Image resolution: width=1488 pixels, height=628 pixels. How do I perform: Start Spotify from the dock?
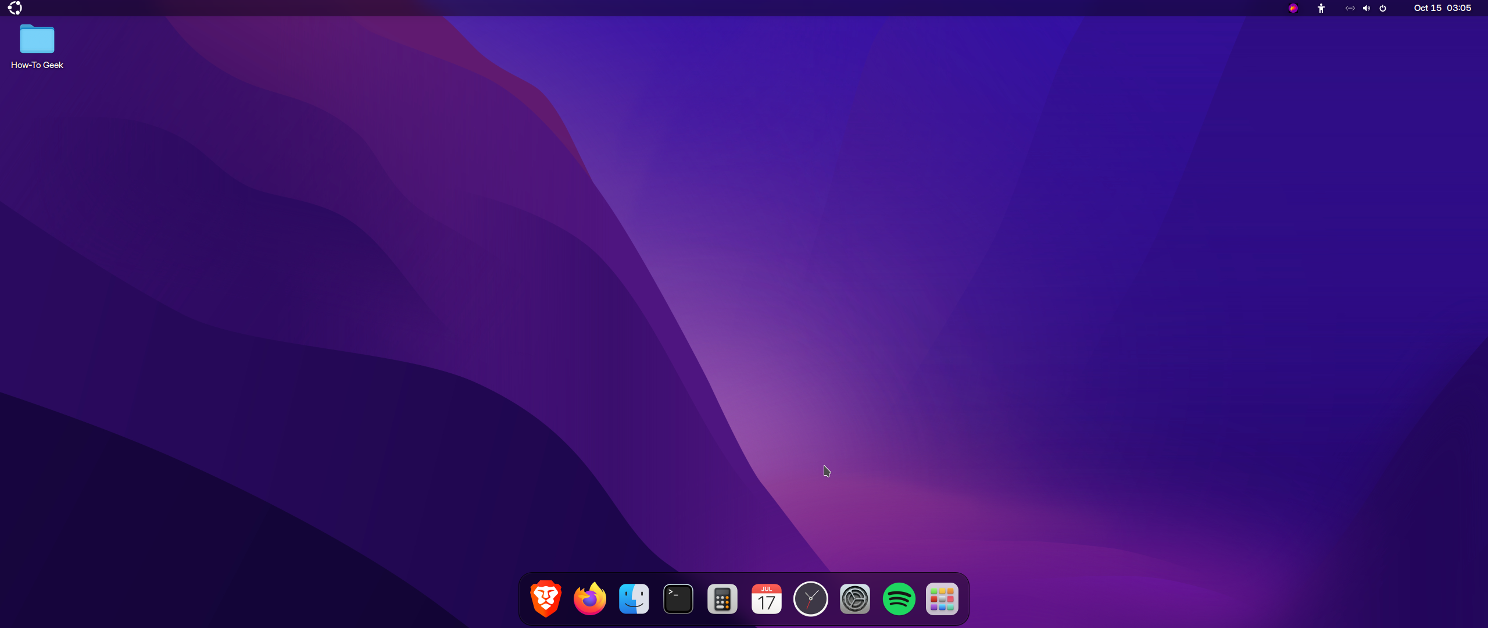[x=899, y=598]
